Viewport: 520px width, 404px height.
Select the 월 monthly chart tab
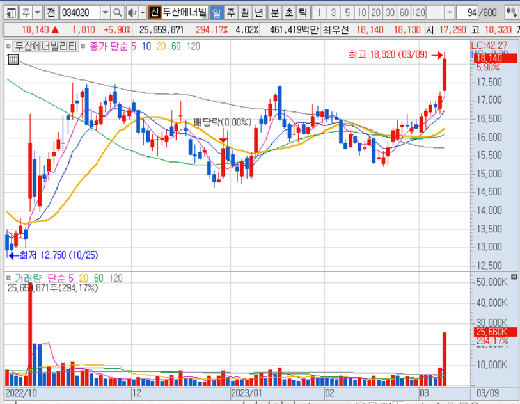click(x=245, y=13)
